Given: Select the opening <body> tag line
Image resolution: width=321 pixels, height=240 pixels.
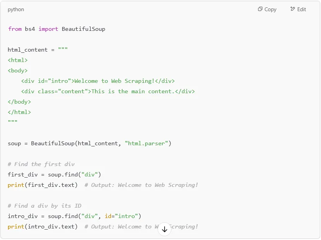Looking at the screenshot, I should [18, 70].
